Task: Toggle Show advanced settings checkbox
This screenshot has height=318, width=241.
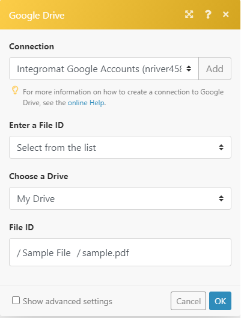Action: click(x=16, y=301)
